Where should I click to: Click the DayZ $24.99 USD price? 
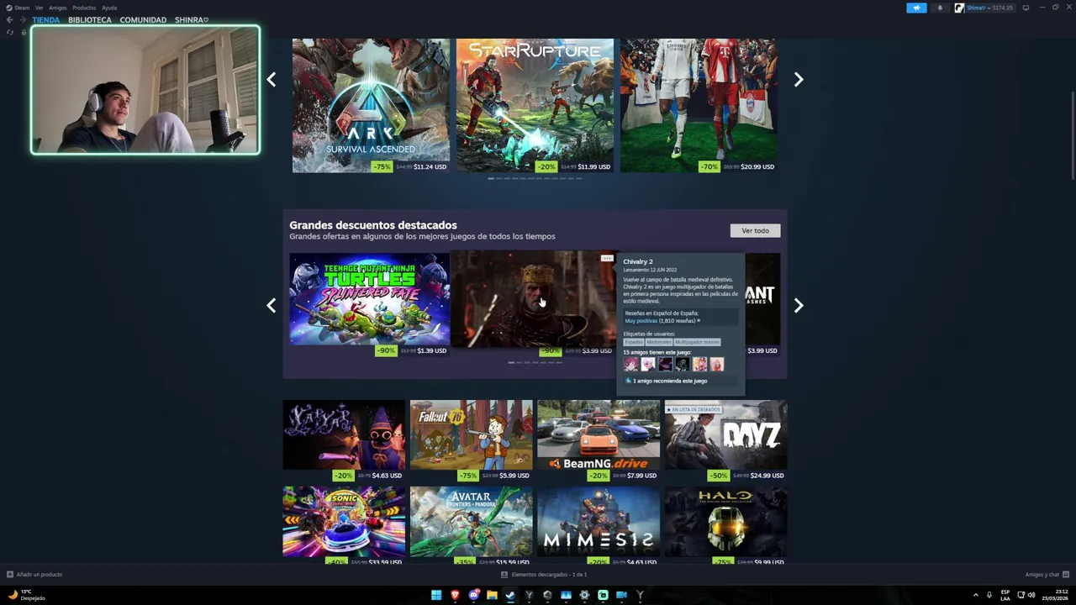pos(767,476)
